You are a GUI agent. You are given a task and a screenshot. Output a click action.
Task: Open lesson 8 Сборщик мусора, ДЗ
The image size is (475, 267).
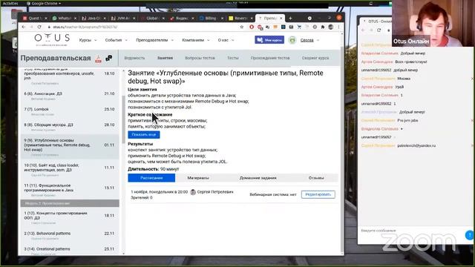tap(70, 127)
